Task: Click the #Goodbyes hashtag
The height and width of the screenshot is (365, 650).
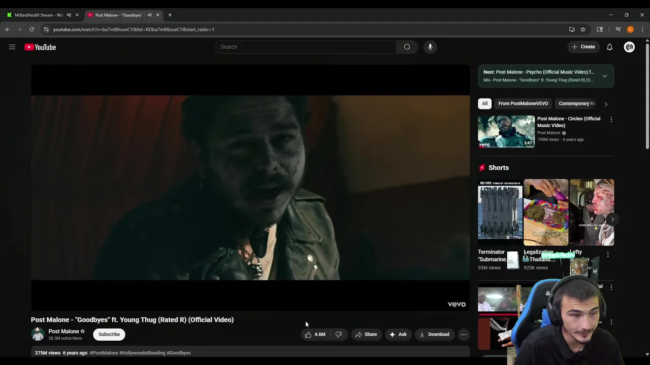Action: (179, 353)
